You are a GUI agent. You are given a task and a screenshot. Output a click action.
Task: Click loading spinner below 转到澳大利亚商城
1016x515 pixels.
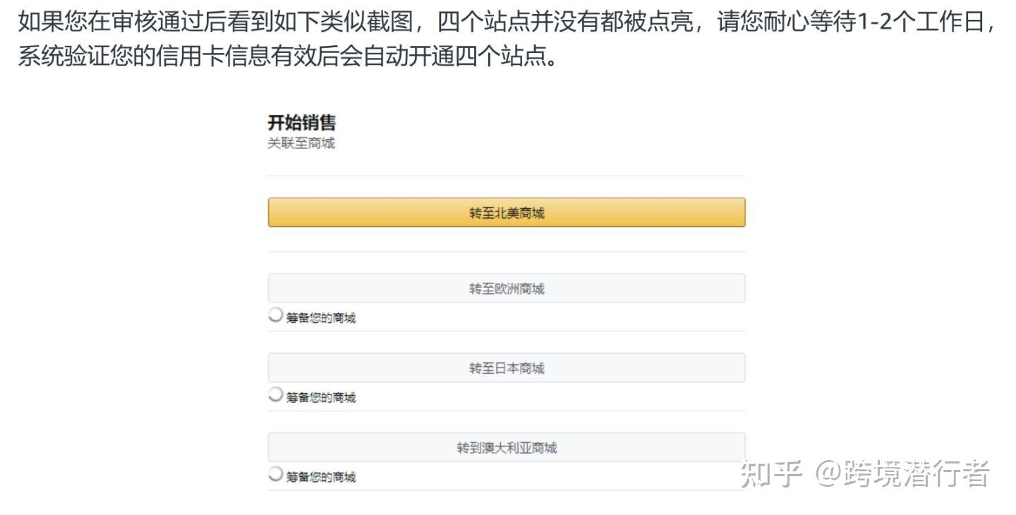click(x=276, y=474)
